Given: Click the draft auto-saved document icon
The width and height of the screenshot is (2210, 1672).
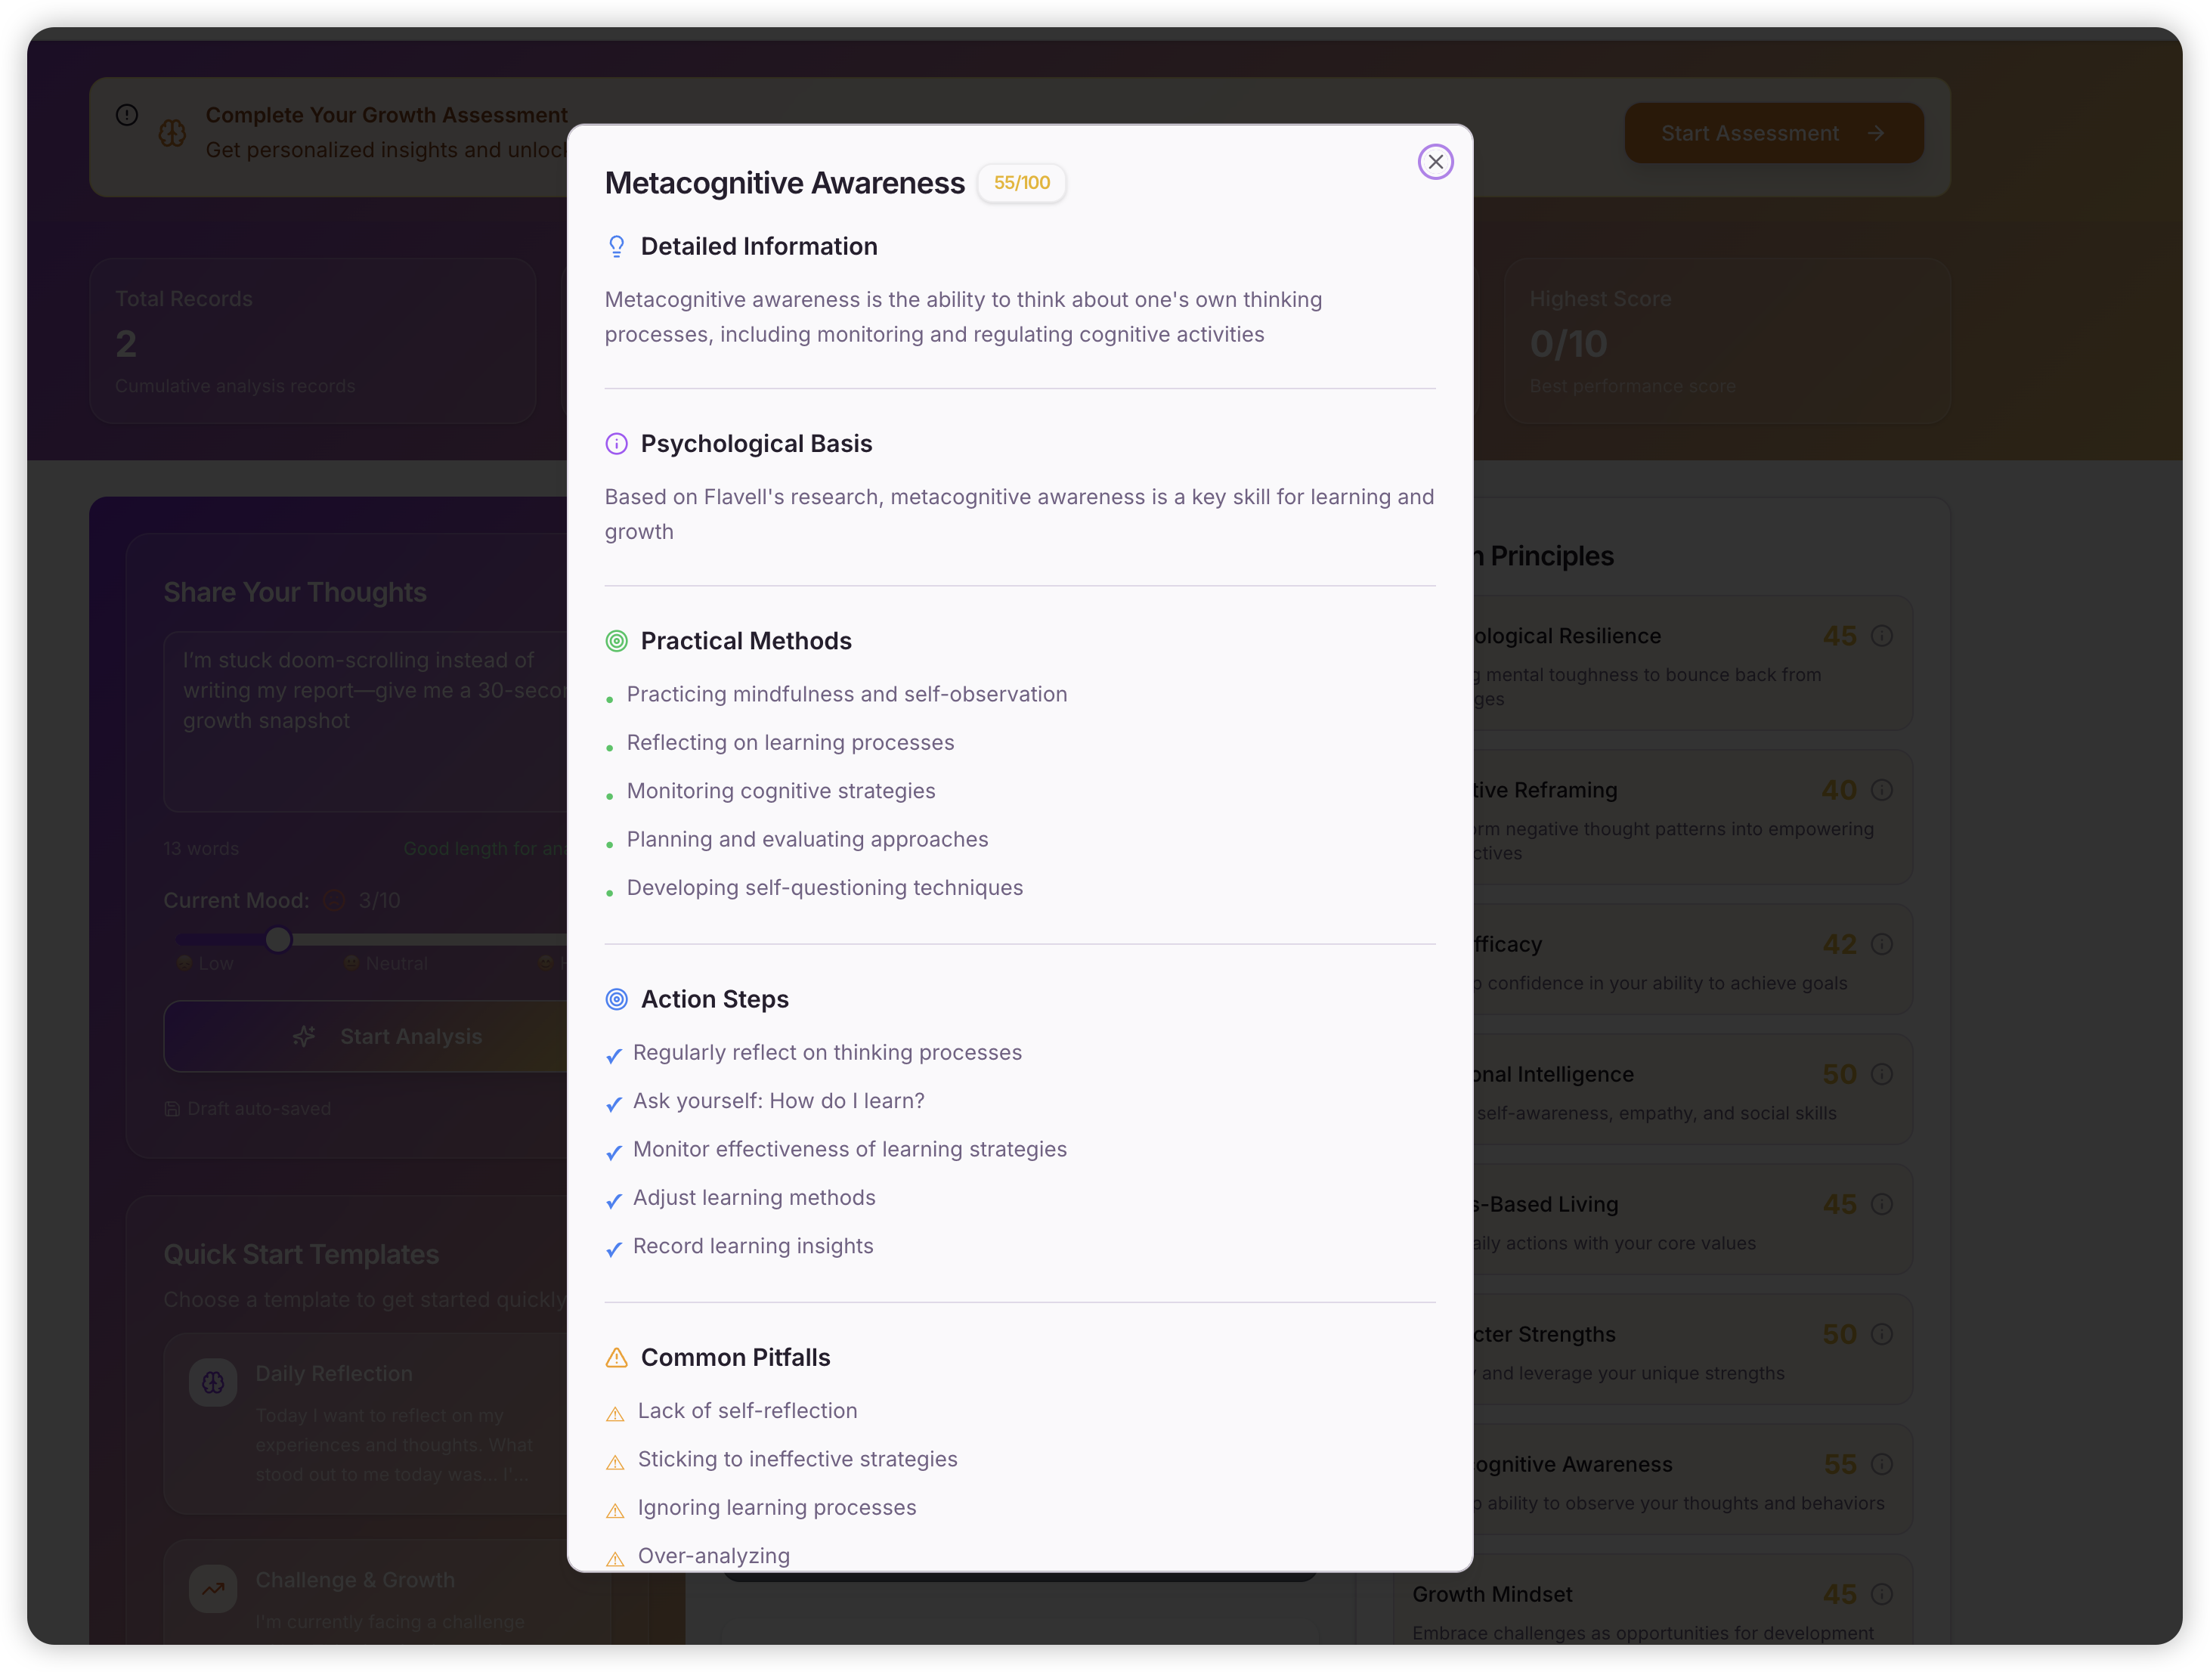Looking at the screenshot, I should tap(172, 1108).
